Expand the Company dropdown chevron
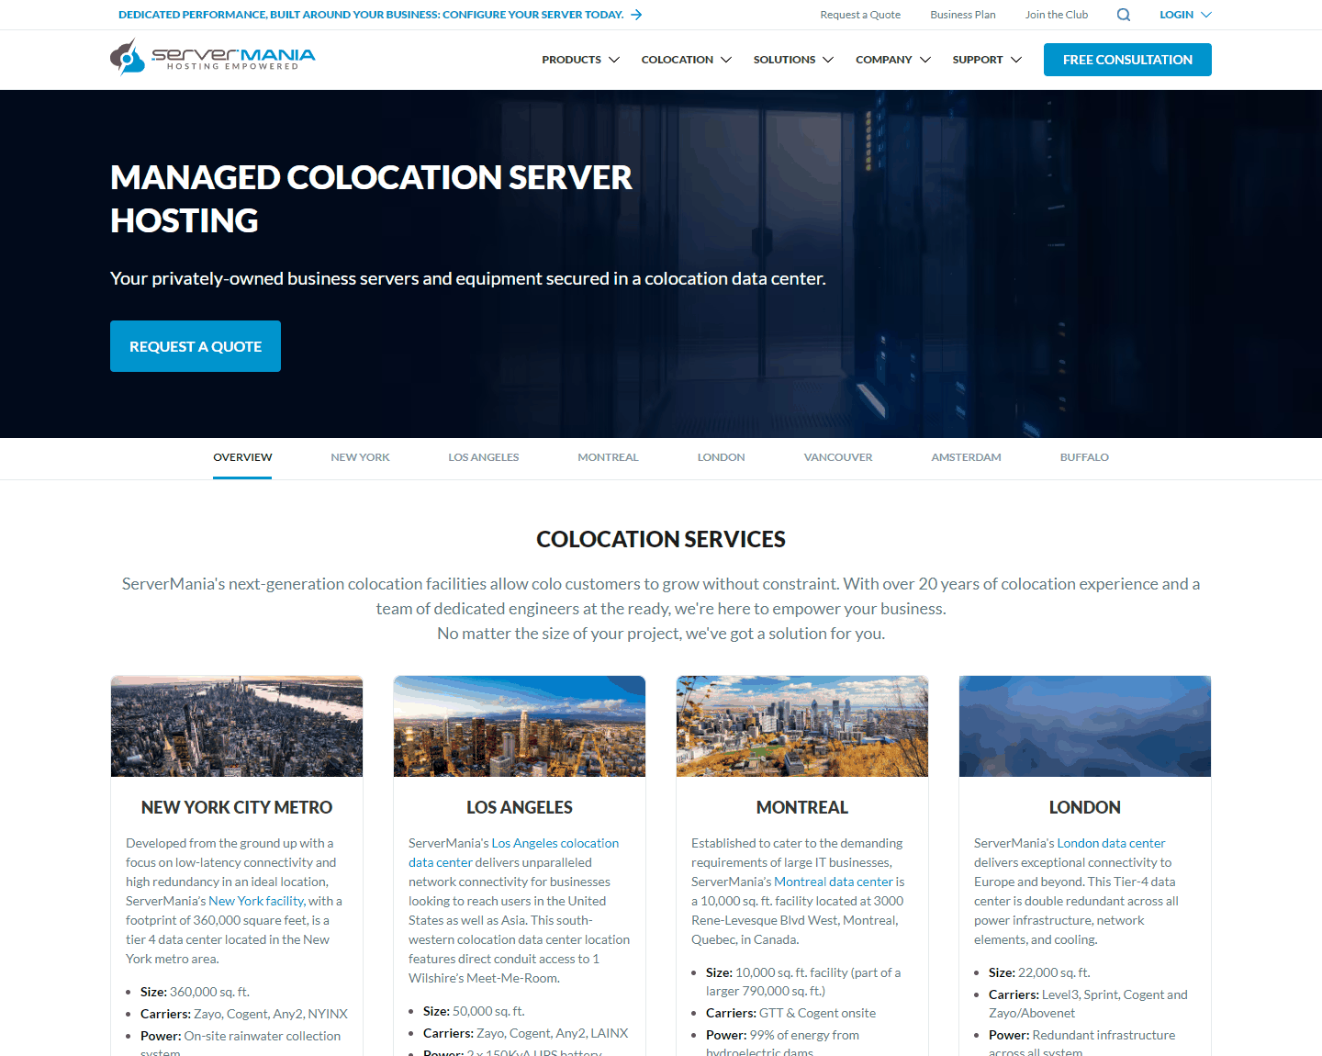 pos(925,60)
